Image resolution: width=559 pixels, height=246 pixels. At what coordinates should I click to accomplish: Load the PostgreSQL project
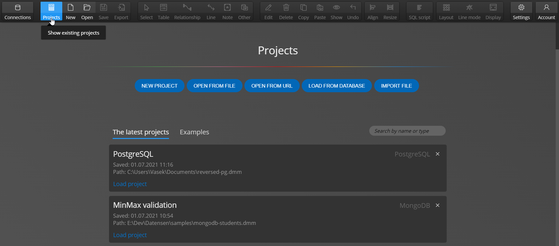click(x=130, y=184)
